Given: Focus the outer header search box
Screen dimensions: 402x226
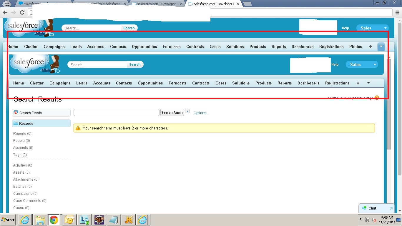Looking at the screenshot, I should click(x=91, y=28).
